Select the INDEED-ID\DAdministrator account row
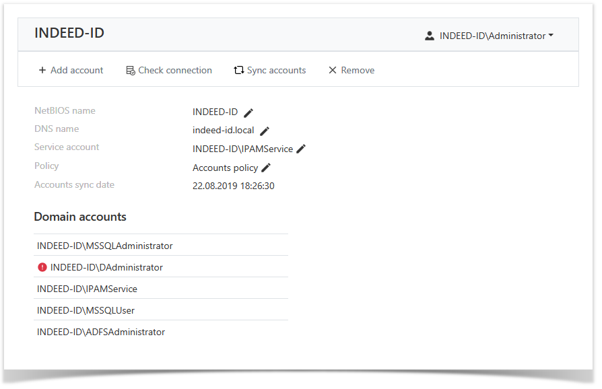The width and height of the screenshot is (602, 389). click(106, 267)
